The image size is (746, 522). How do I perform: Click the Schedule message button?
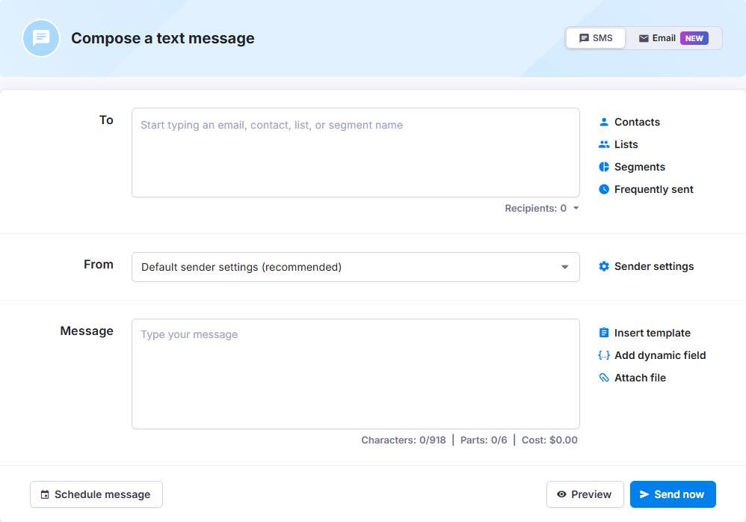click(x=96, y=494)
